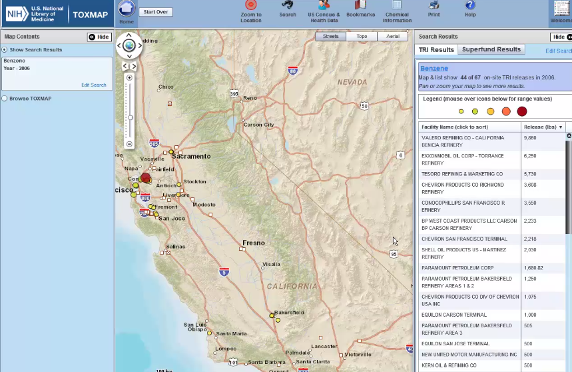
Task: Select Equilon Carson Terminal row
Action: coord(491,315)
